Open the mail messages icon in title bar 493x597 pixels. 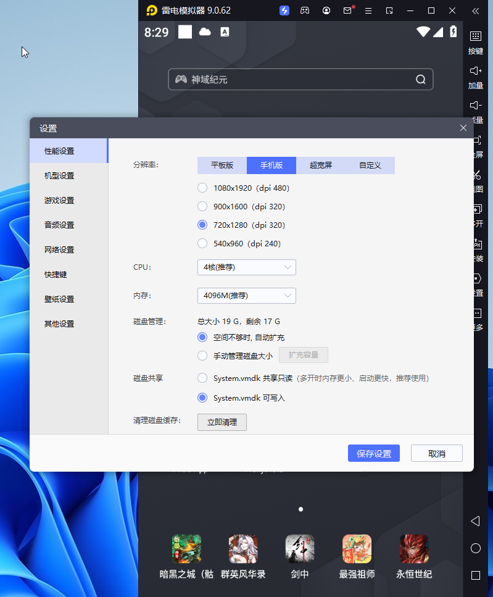click(347, 10)
